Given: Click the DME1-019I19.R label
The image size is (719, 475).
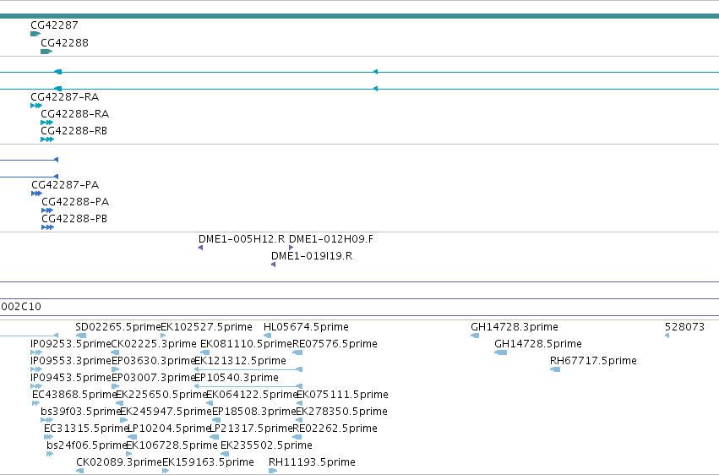Looking at the screenshot, I should pos(312,256).
